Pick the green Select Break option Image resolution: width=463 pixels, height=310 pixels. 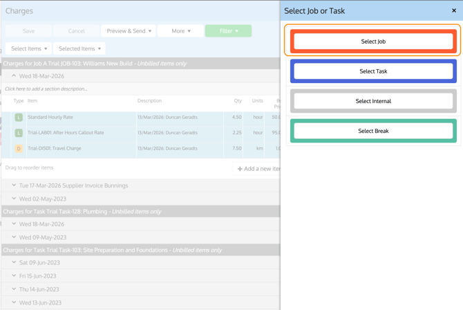point(373,131)
